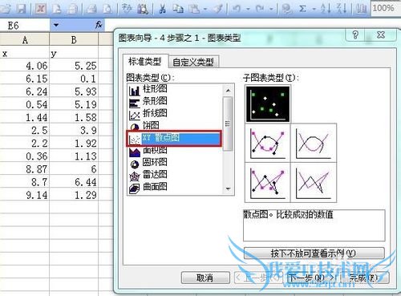Screen dimensions: 401x296
Task: Open Print Preview from the toolbar
Action: (107, 9)
